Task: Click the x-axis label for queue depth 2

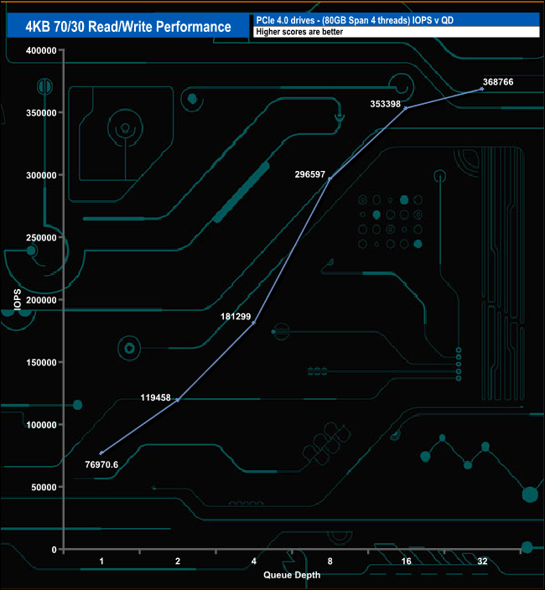Action: pos(178,562)
